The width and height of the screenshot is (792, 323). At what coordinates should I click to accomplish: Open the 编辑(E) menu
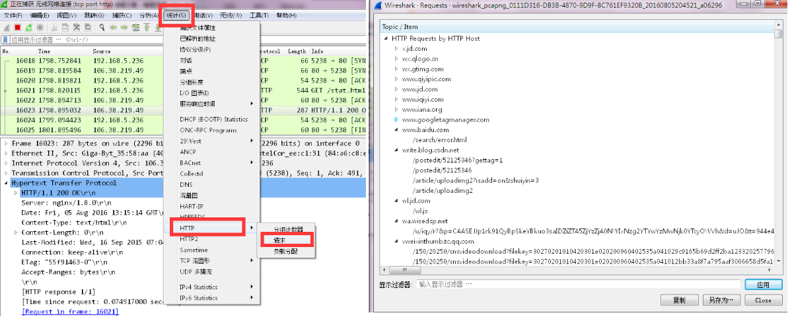[x=40, y=16]
